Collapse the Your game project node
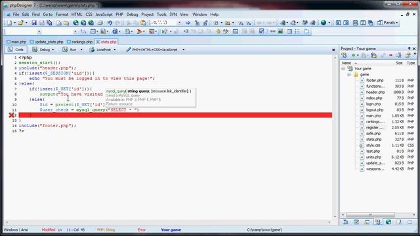 coord(343,69)
